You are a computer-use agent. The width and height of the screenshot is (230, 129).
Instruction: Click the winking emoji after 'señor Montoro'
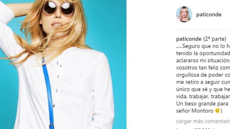click(217, 110)
